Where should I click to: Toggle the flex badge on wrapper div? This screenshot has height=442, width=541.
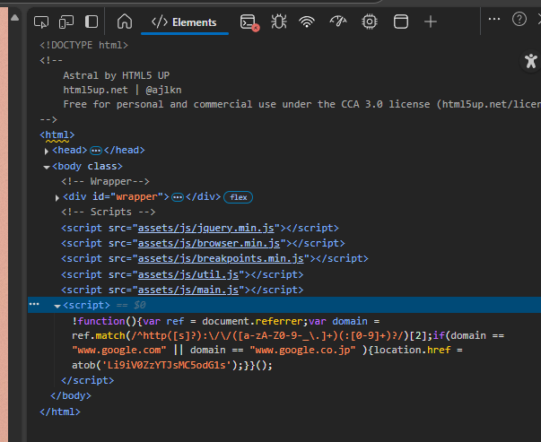tap(238, 197)
